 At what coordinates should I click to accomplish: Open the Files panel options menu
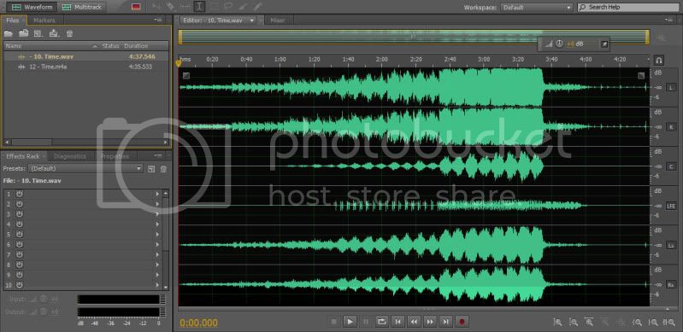(x=158, y=20)
